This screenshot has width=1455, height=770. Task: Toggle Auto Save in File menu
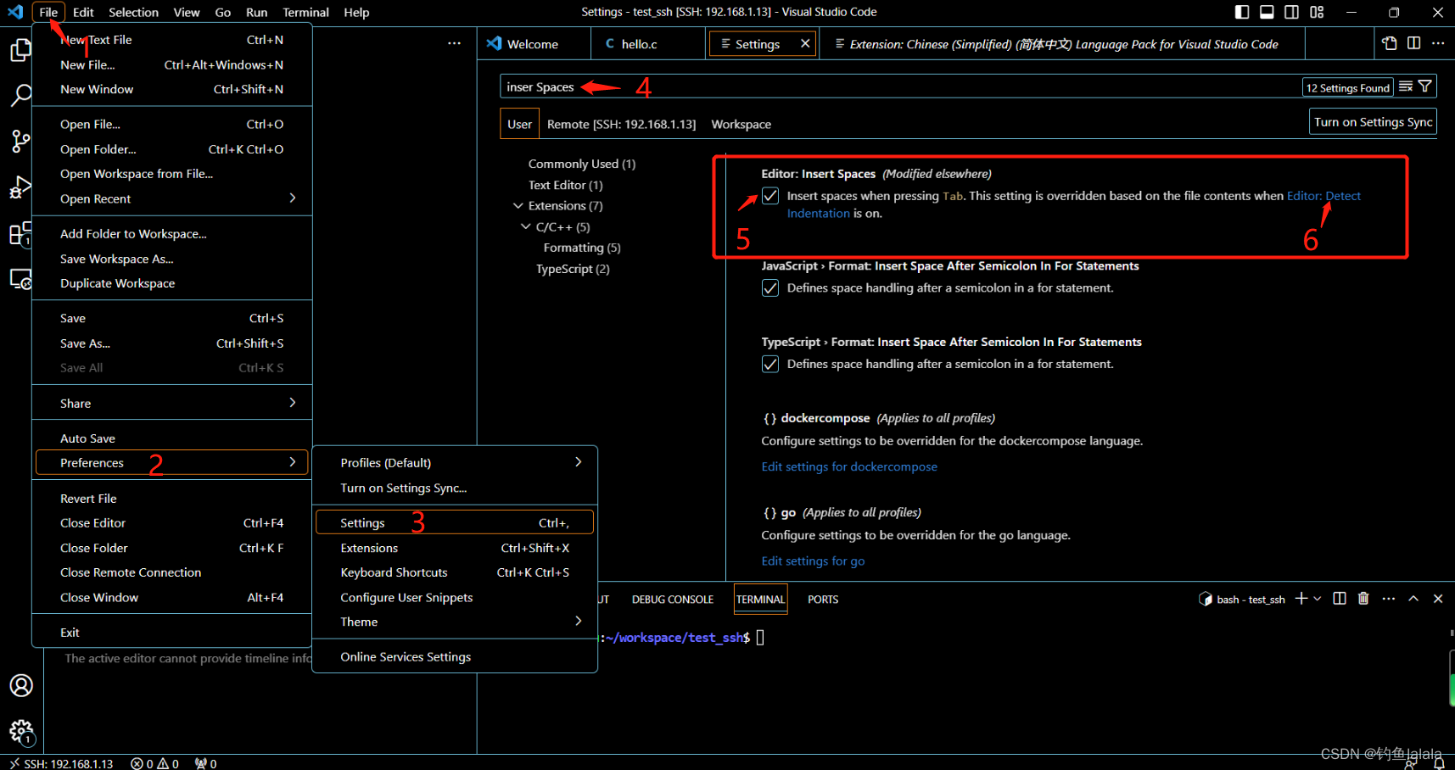[x=172, y=438]
